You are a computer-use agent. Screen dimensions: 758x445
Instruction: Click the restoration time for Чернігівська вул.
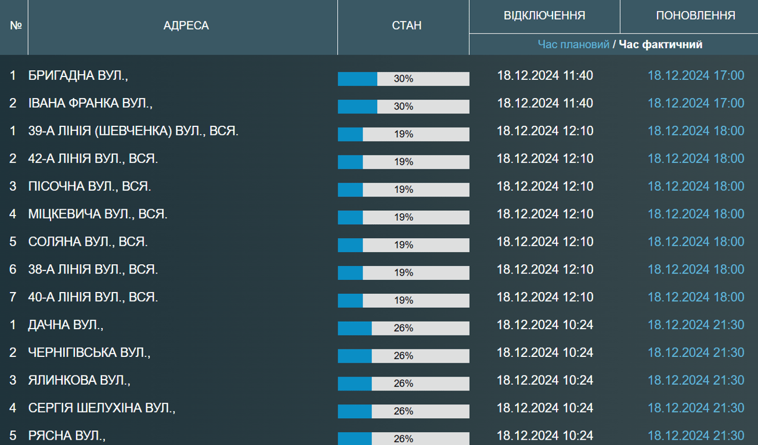click(695, 352)
